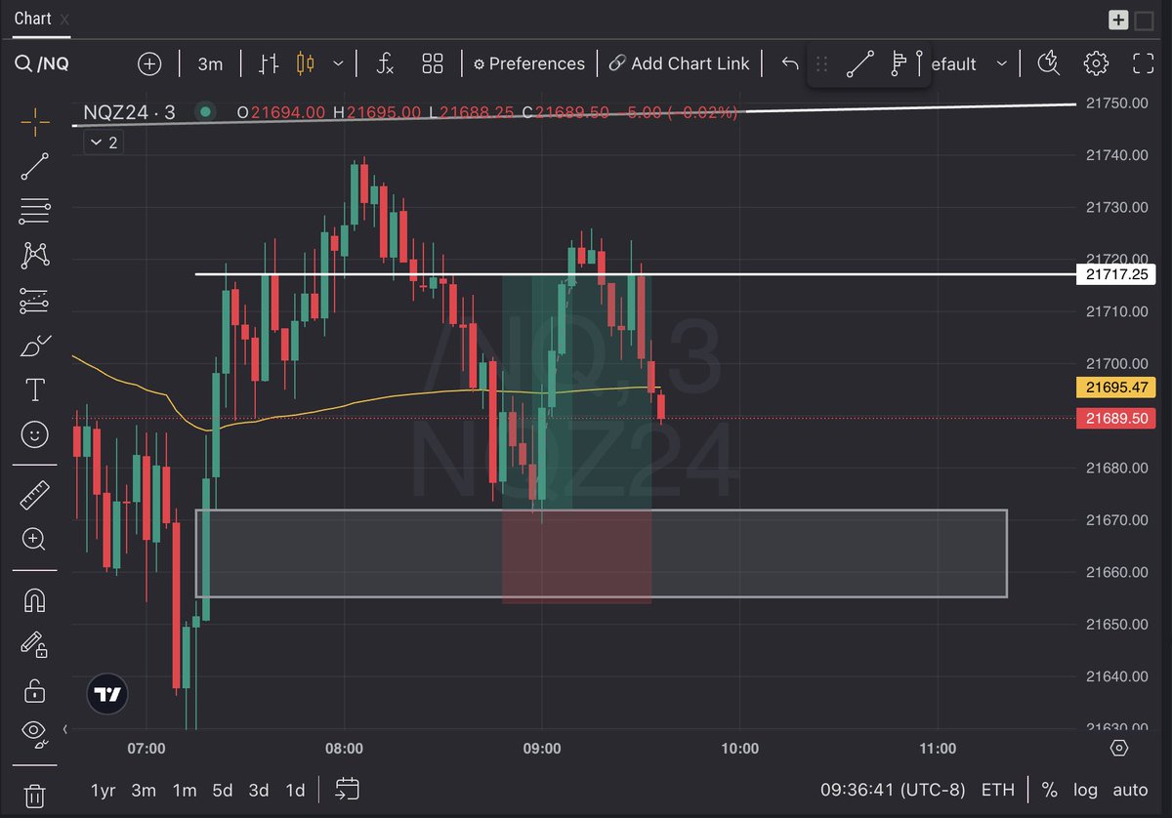1172x818 pixels.
Task: Click the red 21689.50 last price label
Action: click(1114, 418)
